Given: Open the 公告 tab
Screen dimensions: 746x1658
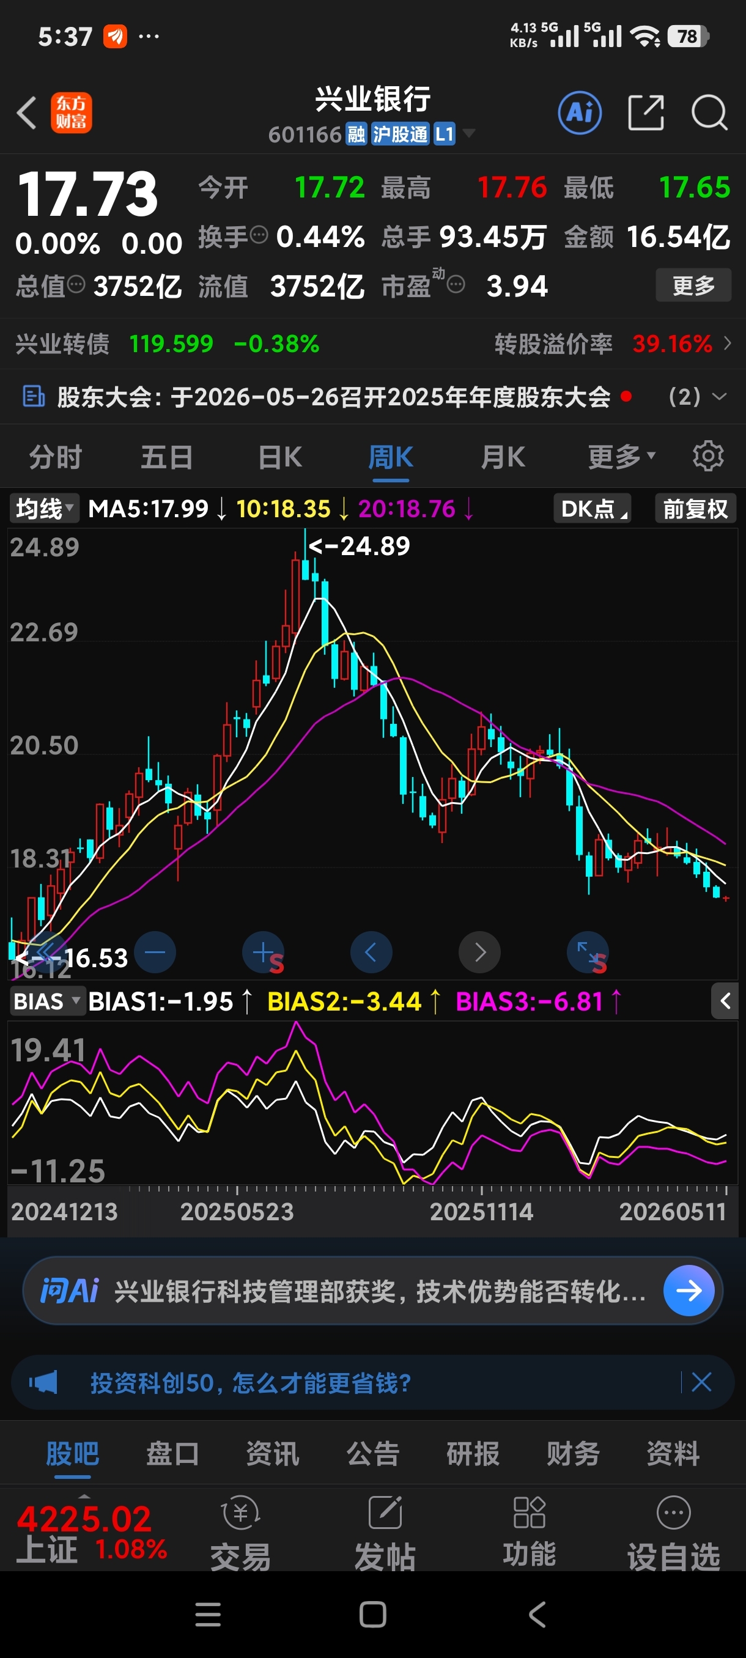Looking at the screenshot, I should click(372, 1453).
